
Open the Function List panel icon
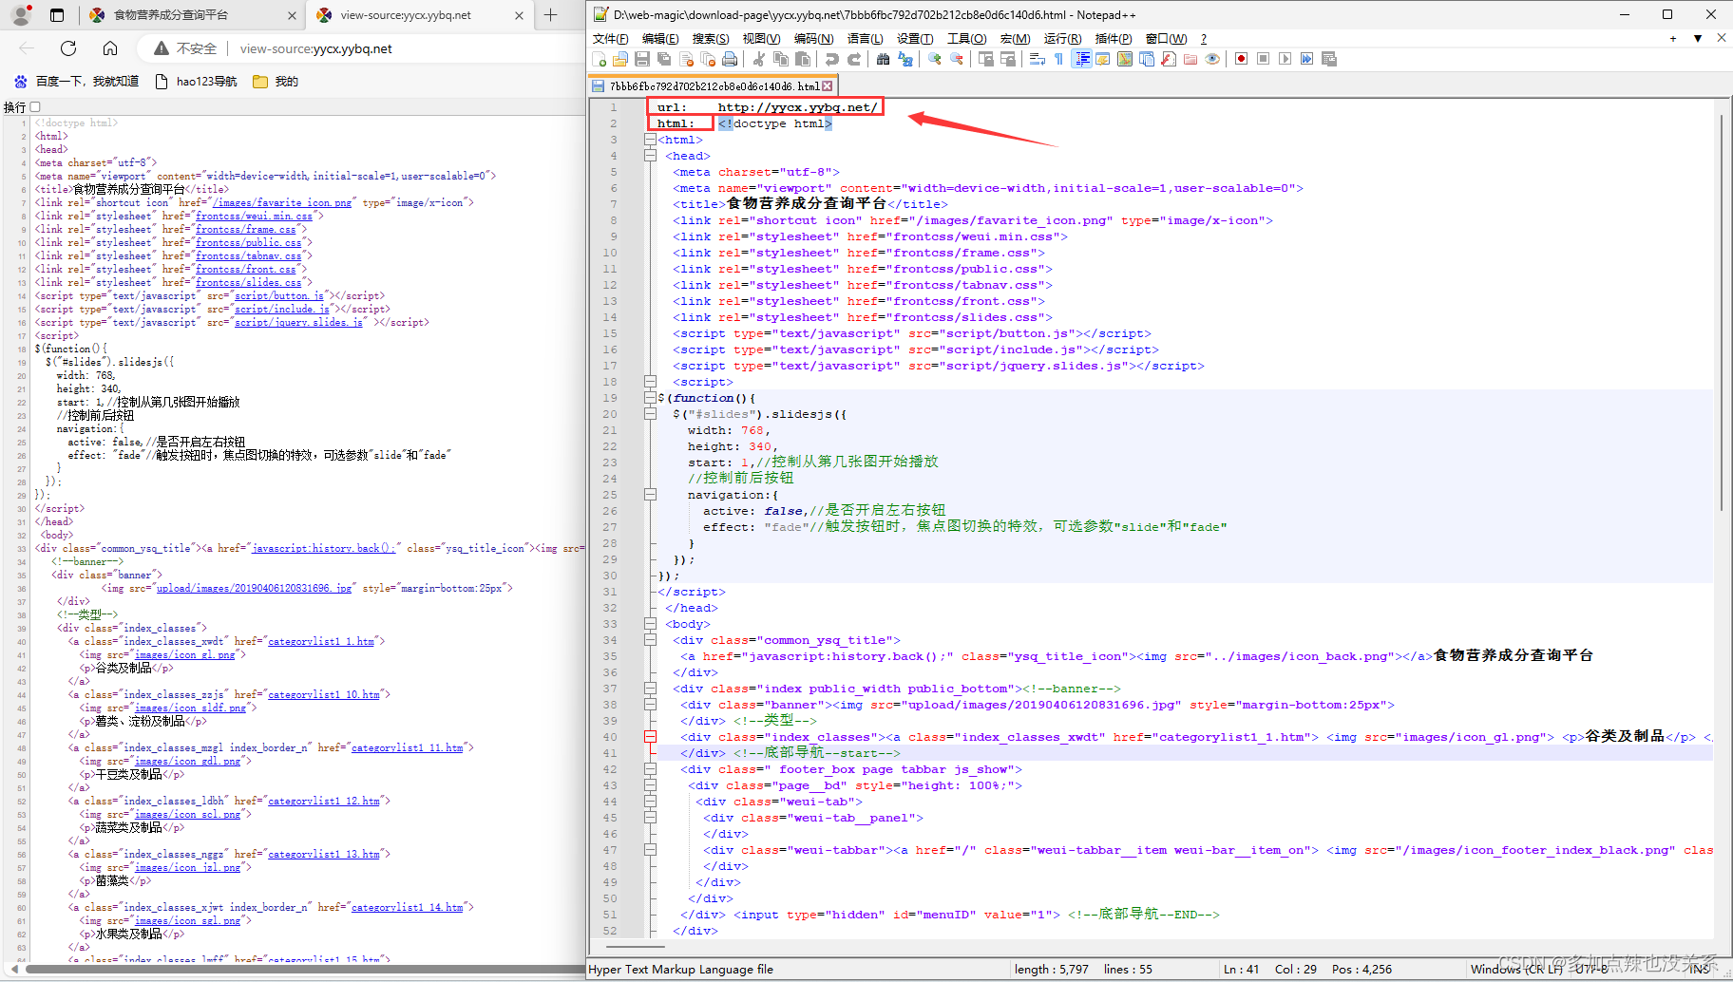pos(1169,59)
